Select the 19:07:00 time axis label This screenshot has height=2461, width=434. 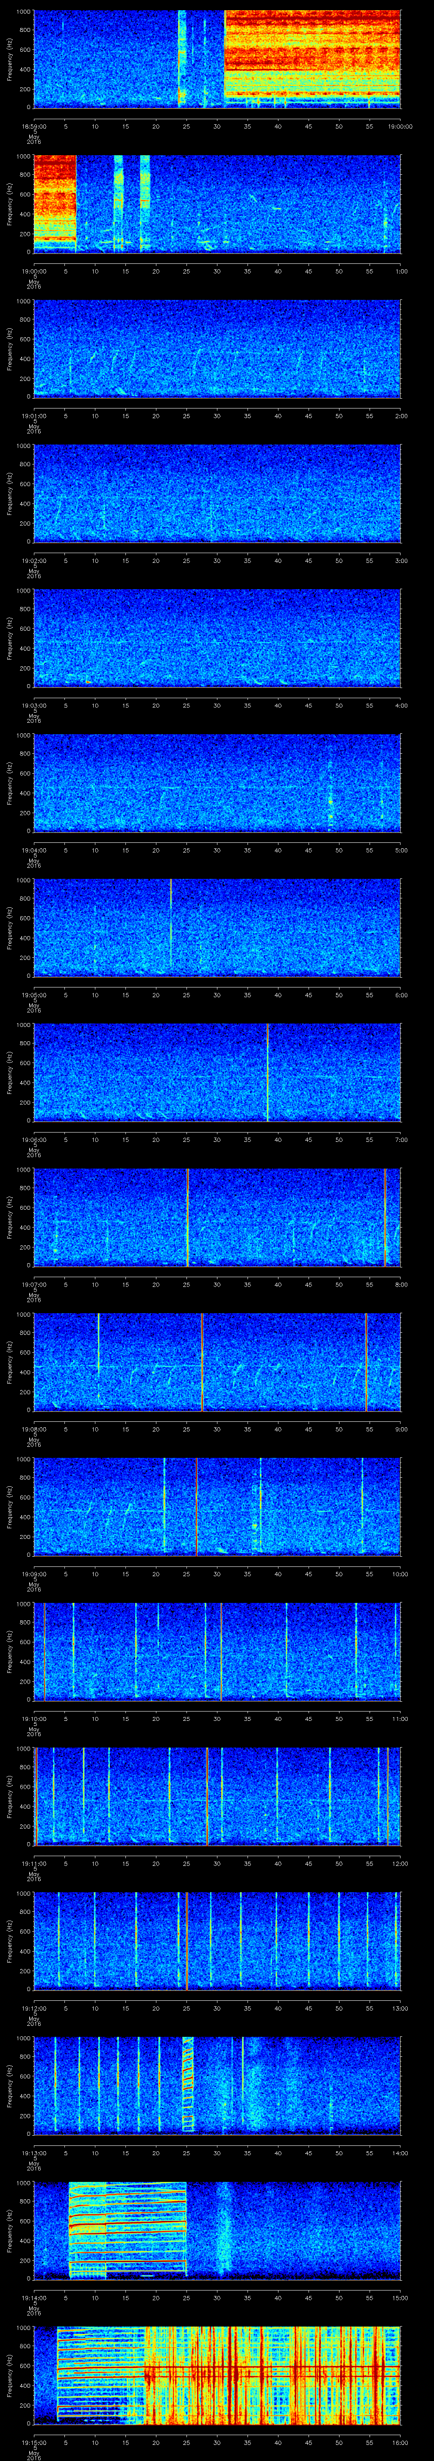tap(34, 1284)
